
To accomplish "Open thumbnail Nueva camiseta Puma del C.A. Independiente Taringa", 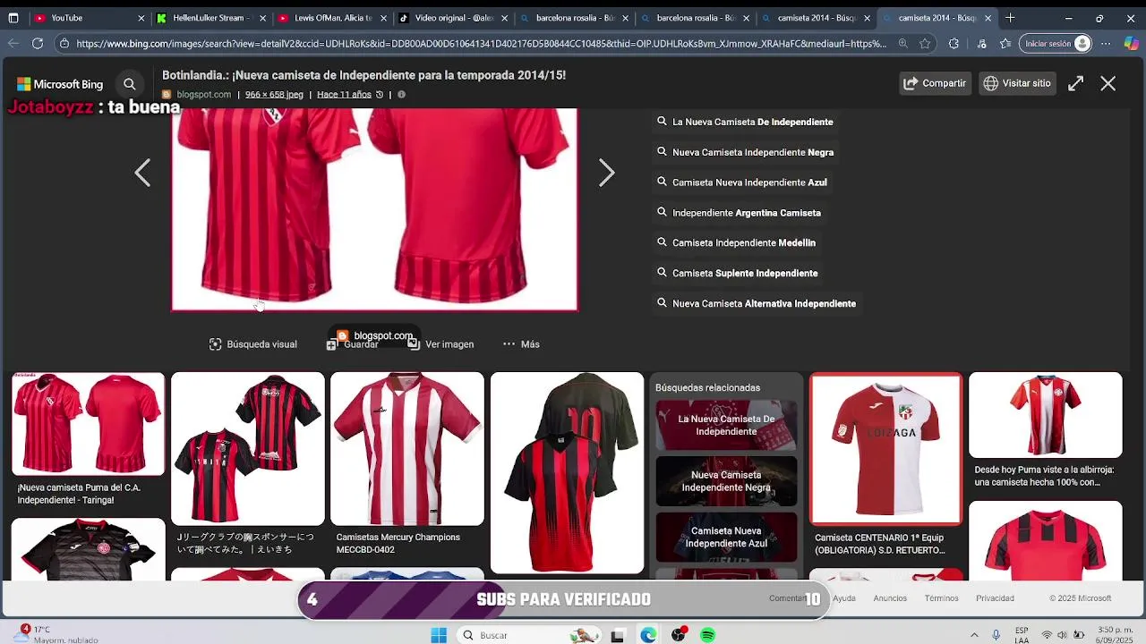I will tap(89, 425).
